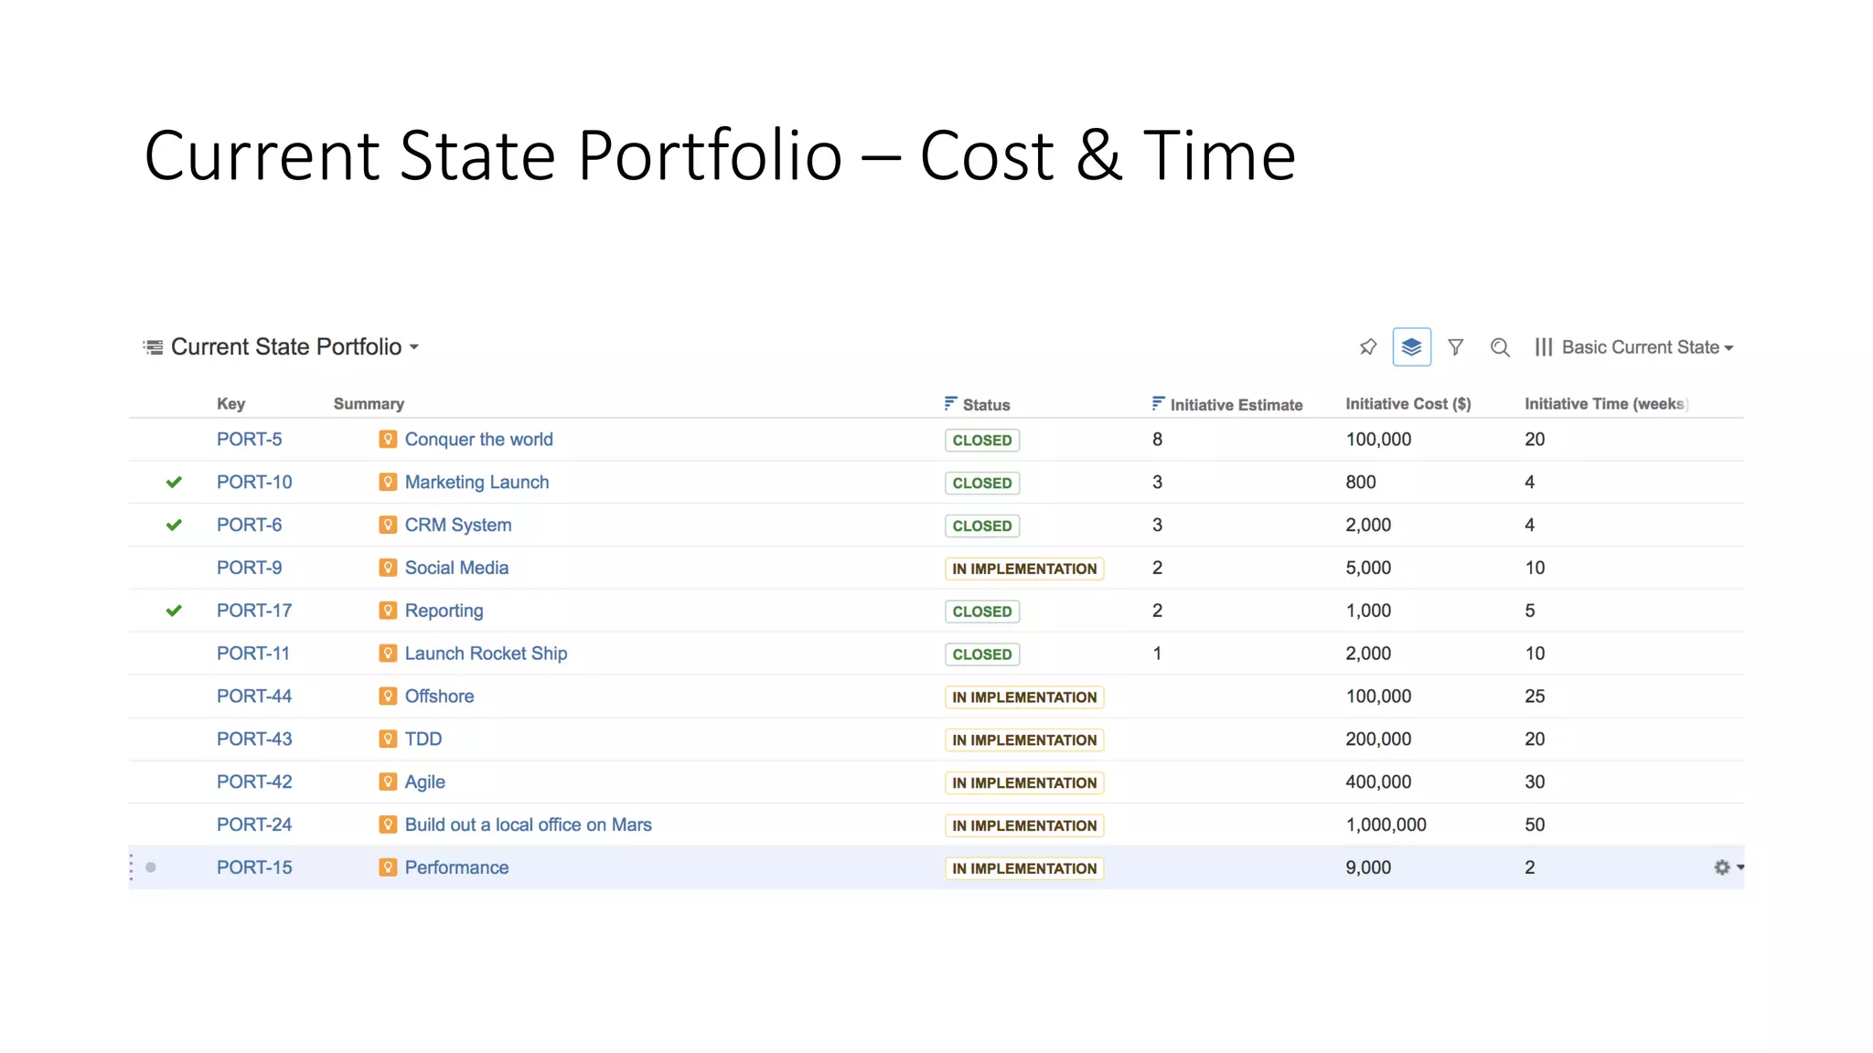Open the Reporting summary link
The width and height of the screenshot is (1873, 1053).
(444, 611)
